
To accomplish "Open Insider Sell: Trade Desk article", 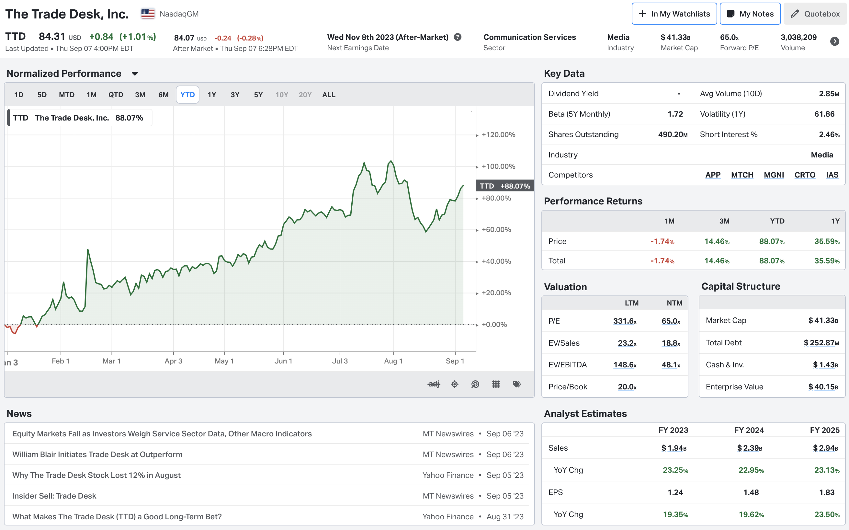I will [x=54, y=496].
